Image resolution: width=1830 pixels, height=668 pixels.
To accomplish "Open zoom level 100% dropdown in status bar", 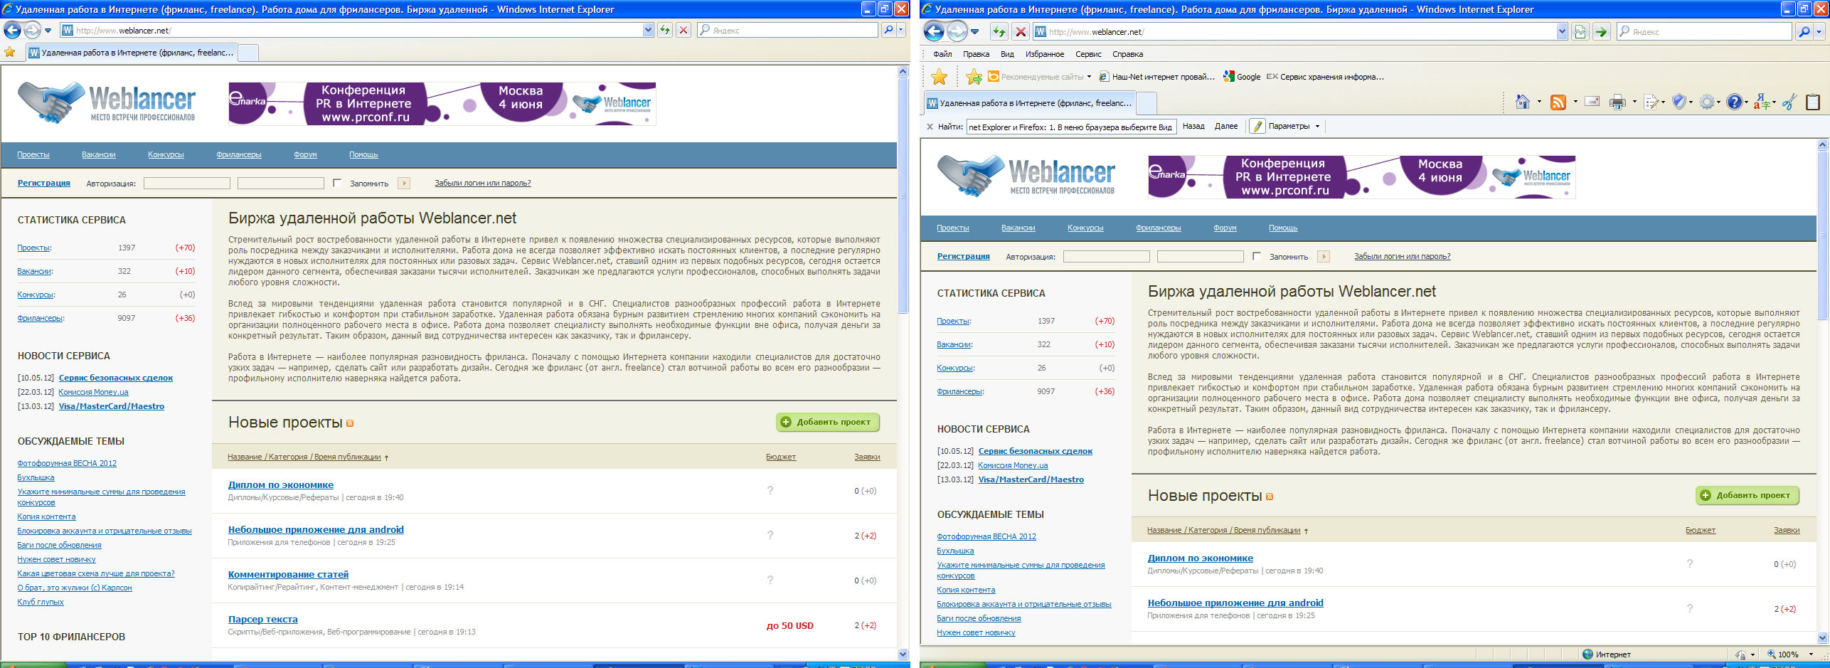I will (x=1812, y=654).
